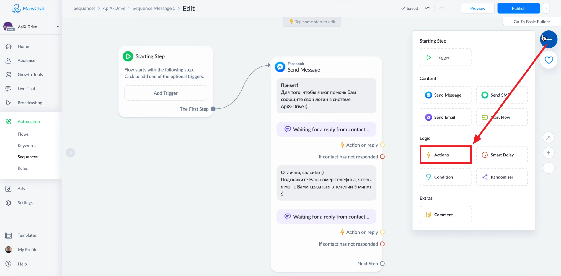The image size is (561, 276).
Task: Click the undo arrow in top bar
Action: pos(428,8)
